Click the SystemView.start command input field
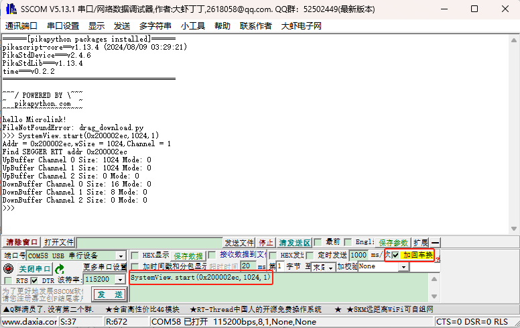Viewport: 520px width, 328px height. (x=279, y=287)
